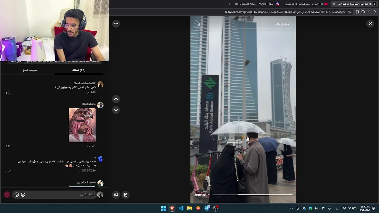The image size is (379, 213).
Task: Click the browser back arrow
Action: point(375,12)
